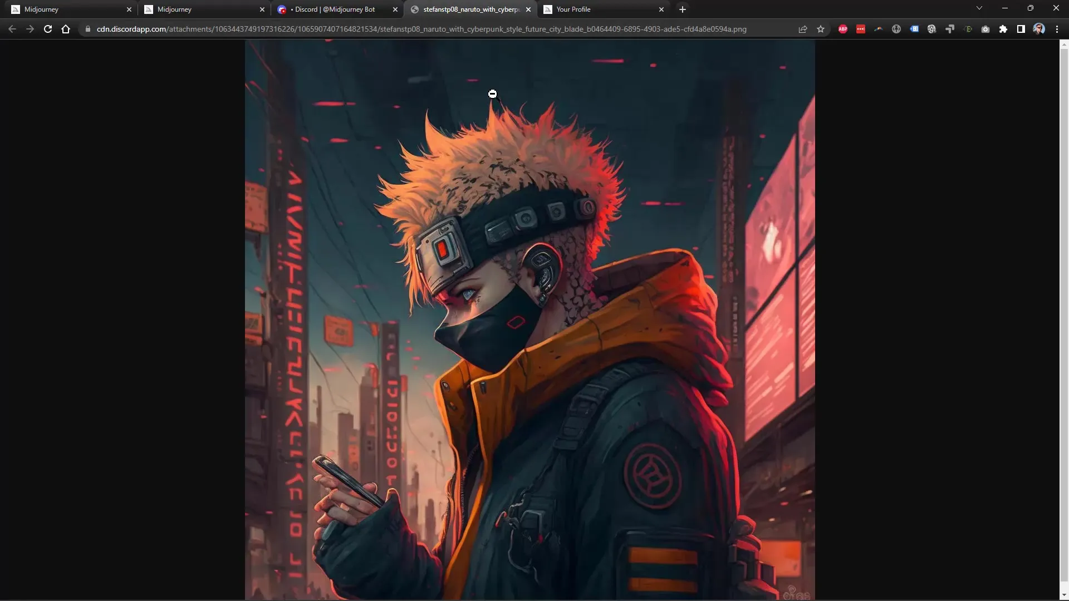Bookmark this page with the star icon

821,29
